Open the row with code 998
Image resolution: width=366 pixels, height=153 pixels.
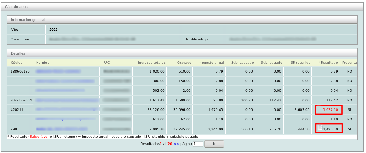pos(14,129)
